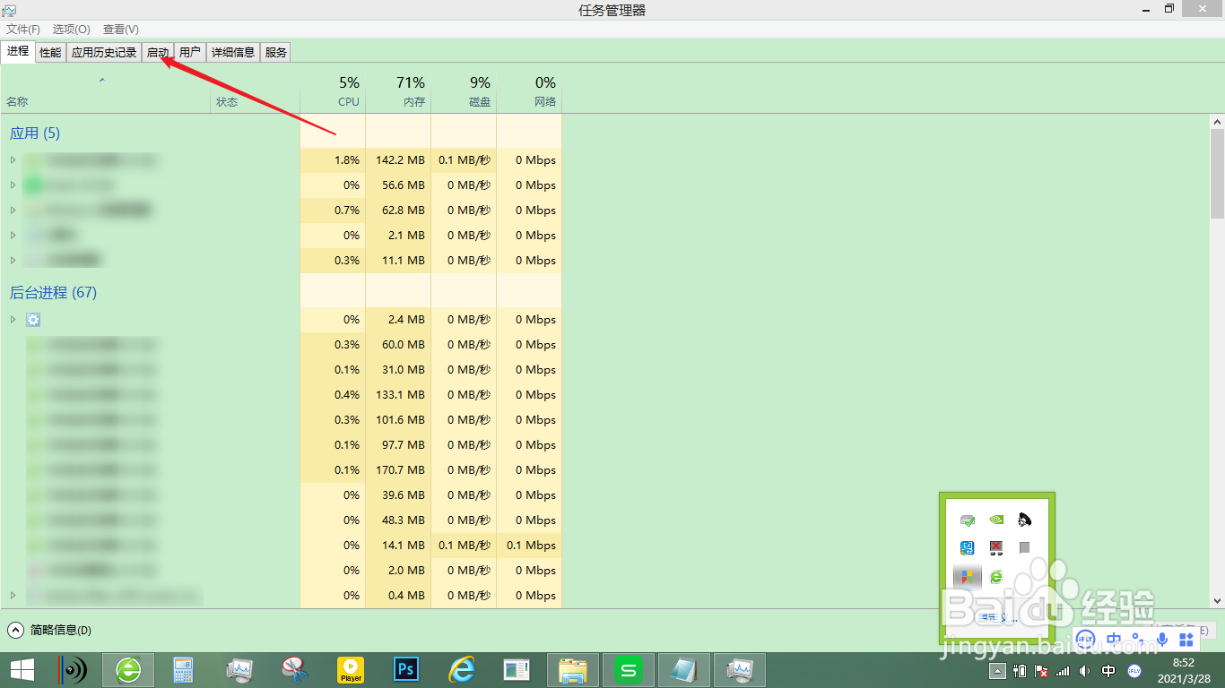Click the microphone on iFLY input toolbar
This screenshot has width=1225, height=688.
1162,639
